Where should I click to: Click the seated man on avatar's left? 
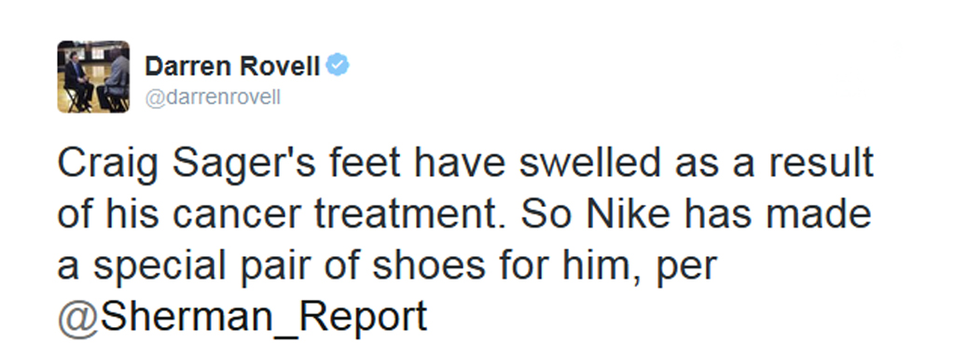pyautogui.click(x=76, y=80)
